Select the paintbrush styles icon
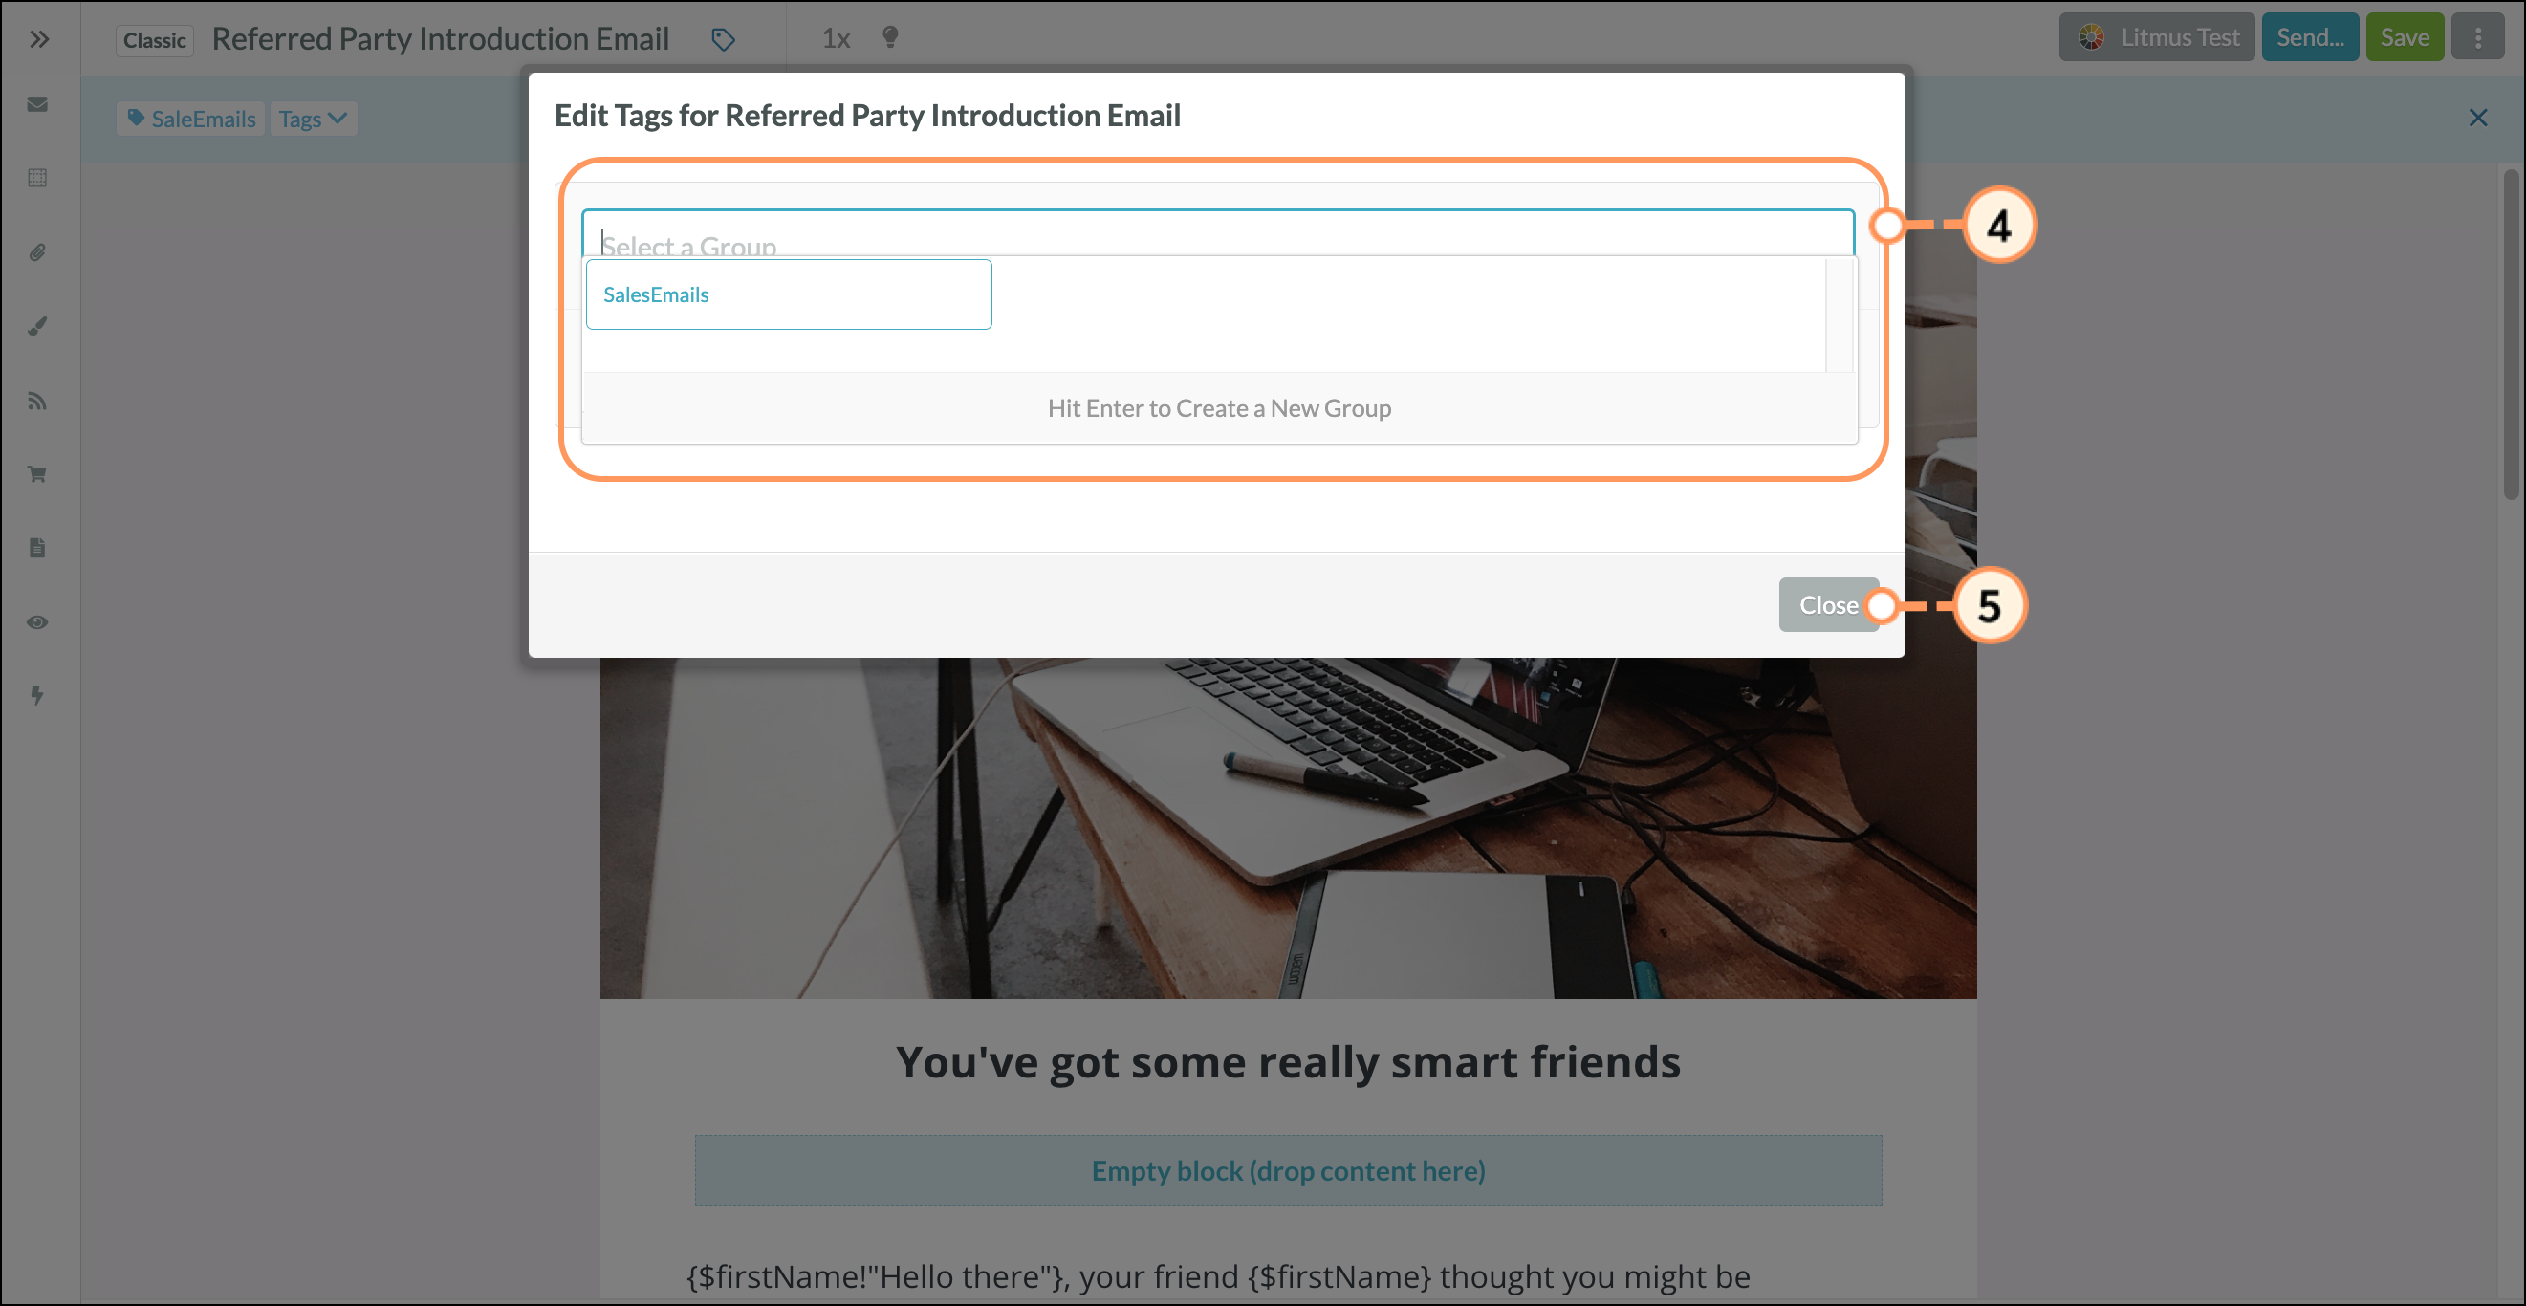This screenshot has height=1306, width=2526. point(37,327)
